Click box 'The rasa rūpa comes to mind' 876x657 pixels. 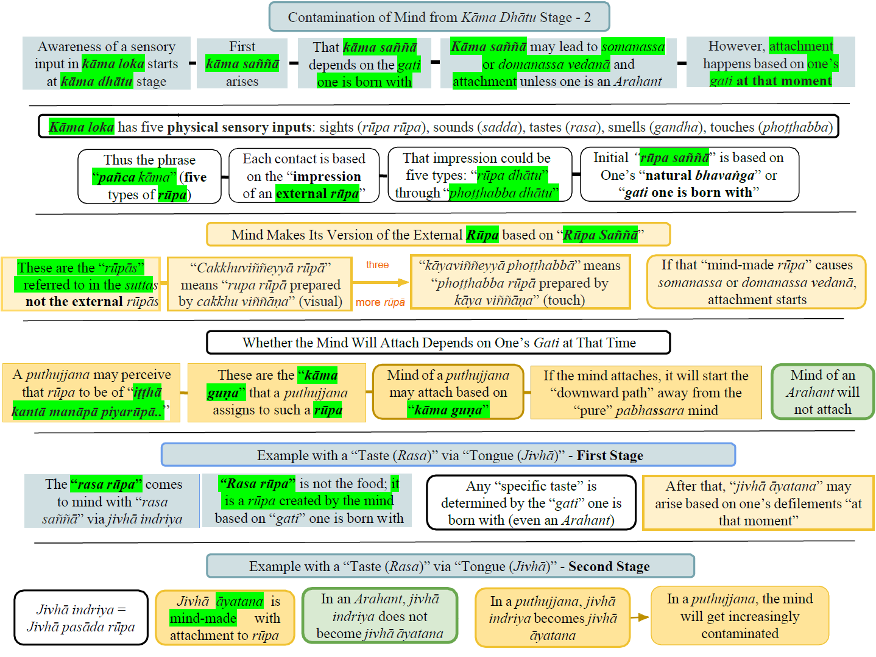113,501
